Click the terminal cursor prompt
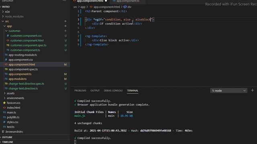Viewport: 257px width, 144px height. pyautogui.click(x=75, y=142)
